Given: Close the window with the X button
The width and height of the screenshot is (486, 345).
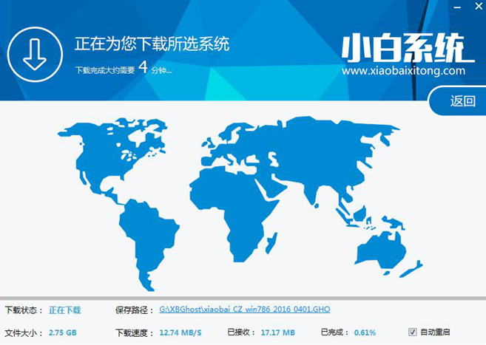Looking at the screenshot, I should pyautogui.click(x=479, y=6).
